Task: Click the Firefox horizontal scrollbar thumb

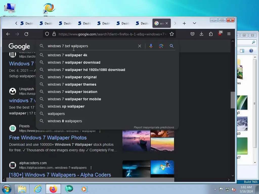Action: click(90, 180)
